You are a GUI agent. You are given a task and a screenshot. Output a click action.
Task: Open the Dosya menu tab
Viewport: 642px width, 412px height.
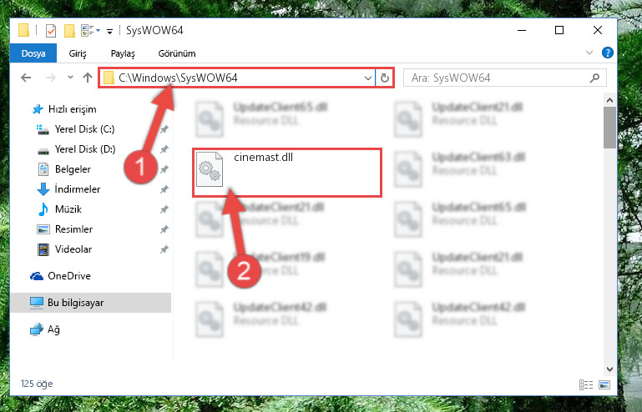33,53
